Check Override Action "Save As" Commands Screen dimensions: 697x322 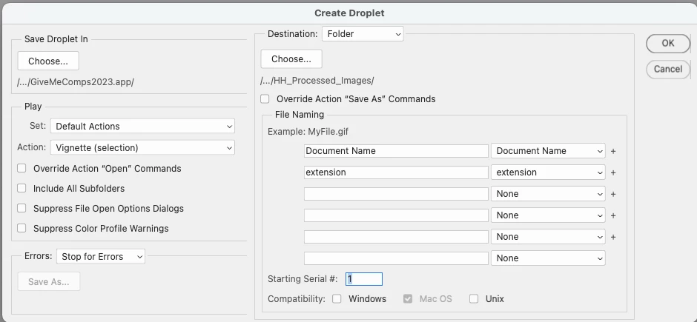[x=265, y=99]
